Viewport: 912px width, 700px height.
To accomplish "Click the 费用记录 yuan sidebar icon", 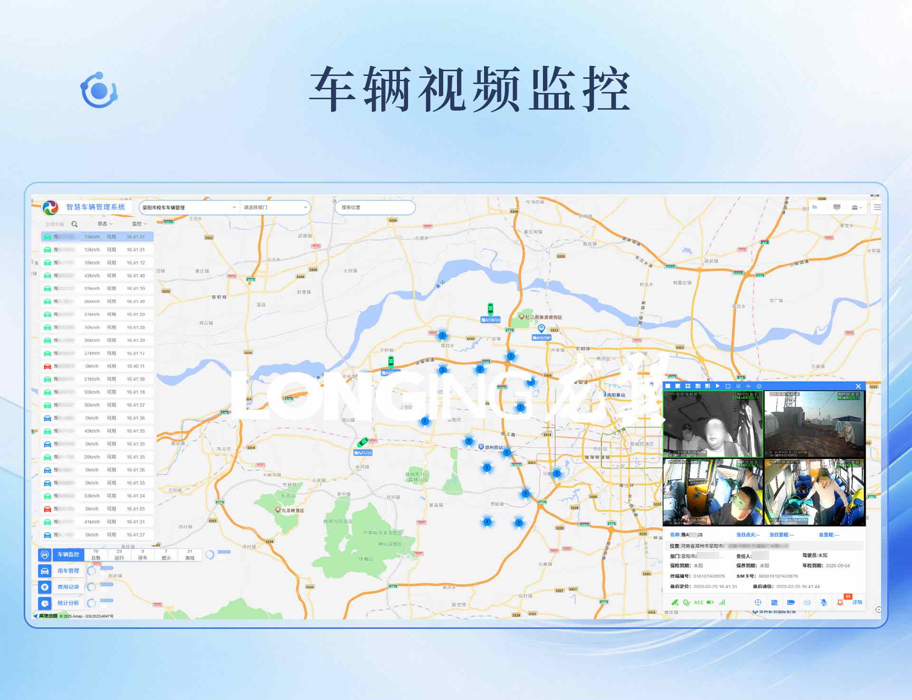I will click(x=45, y=587).
